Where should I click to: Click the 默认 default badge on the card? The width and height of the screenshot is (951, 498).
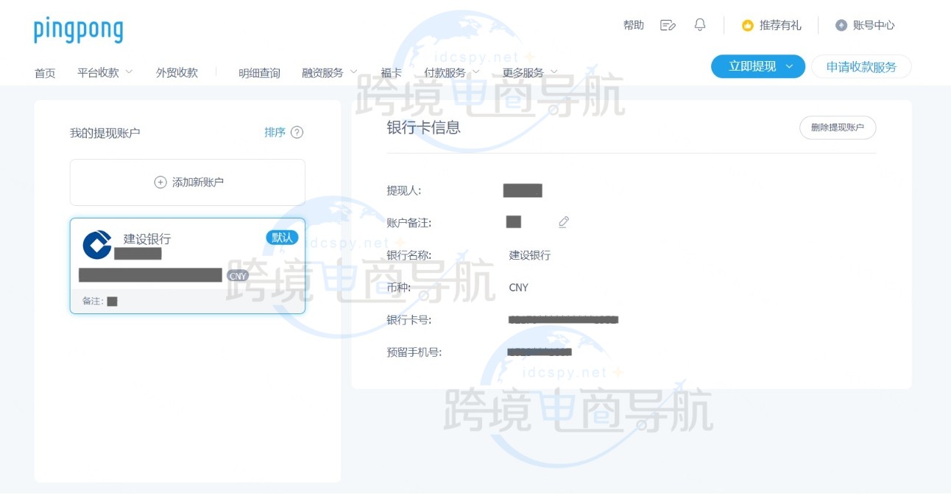click(x=282, y=238)
